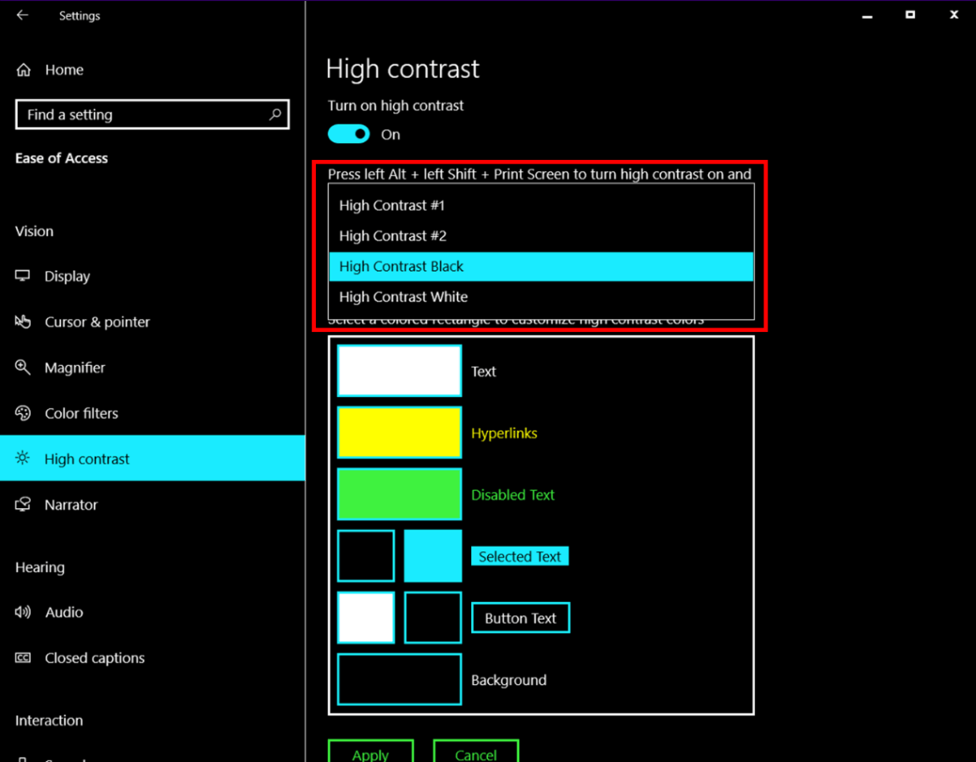The height and width of the screenshot is (762, 976).
Task: Click the Find a setting search box
Action: 152,114
